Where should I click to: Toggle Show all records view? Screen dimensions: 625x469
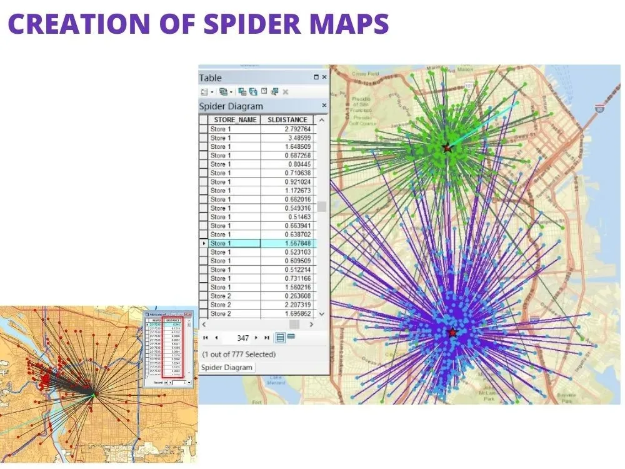pyautogui.click(x=280, y=338)
